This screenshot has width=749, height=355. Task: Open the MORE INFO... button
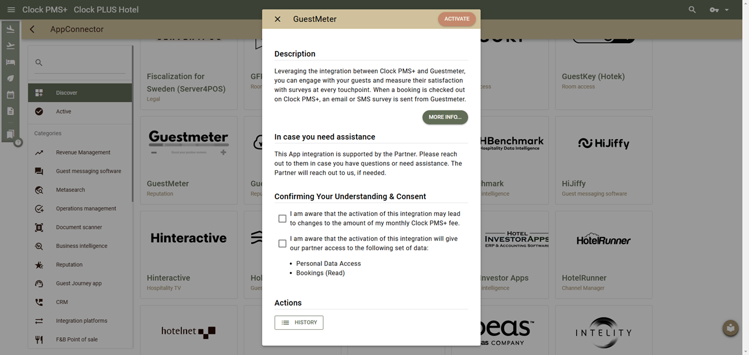(445, 117)
